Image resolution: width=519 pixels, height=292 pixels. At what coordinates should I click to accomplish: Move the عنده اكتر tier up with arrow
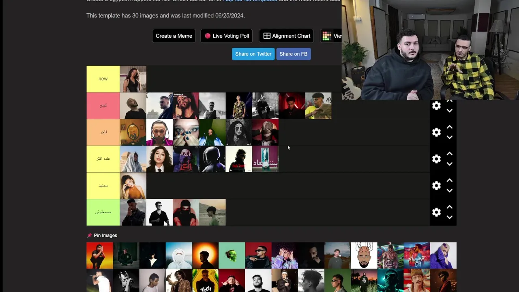(x=449, y=154)
